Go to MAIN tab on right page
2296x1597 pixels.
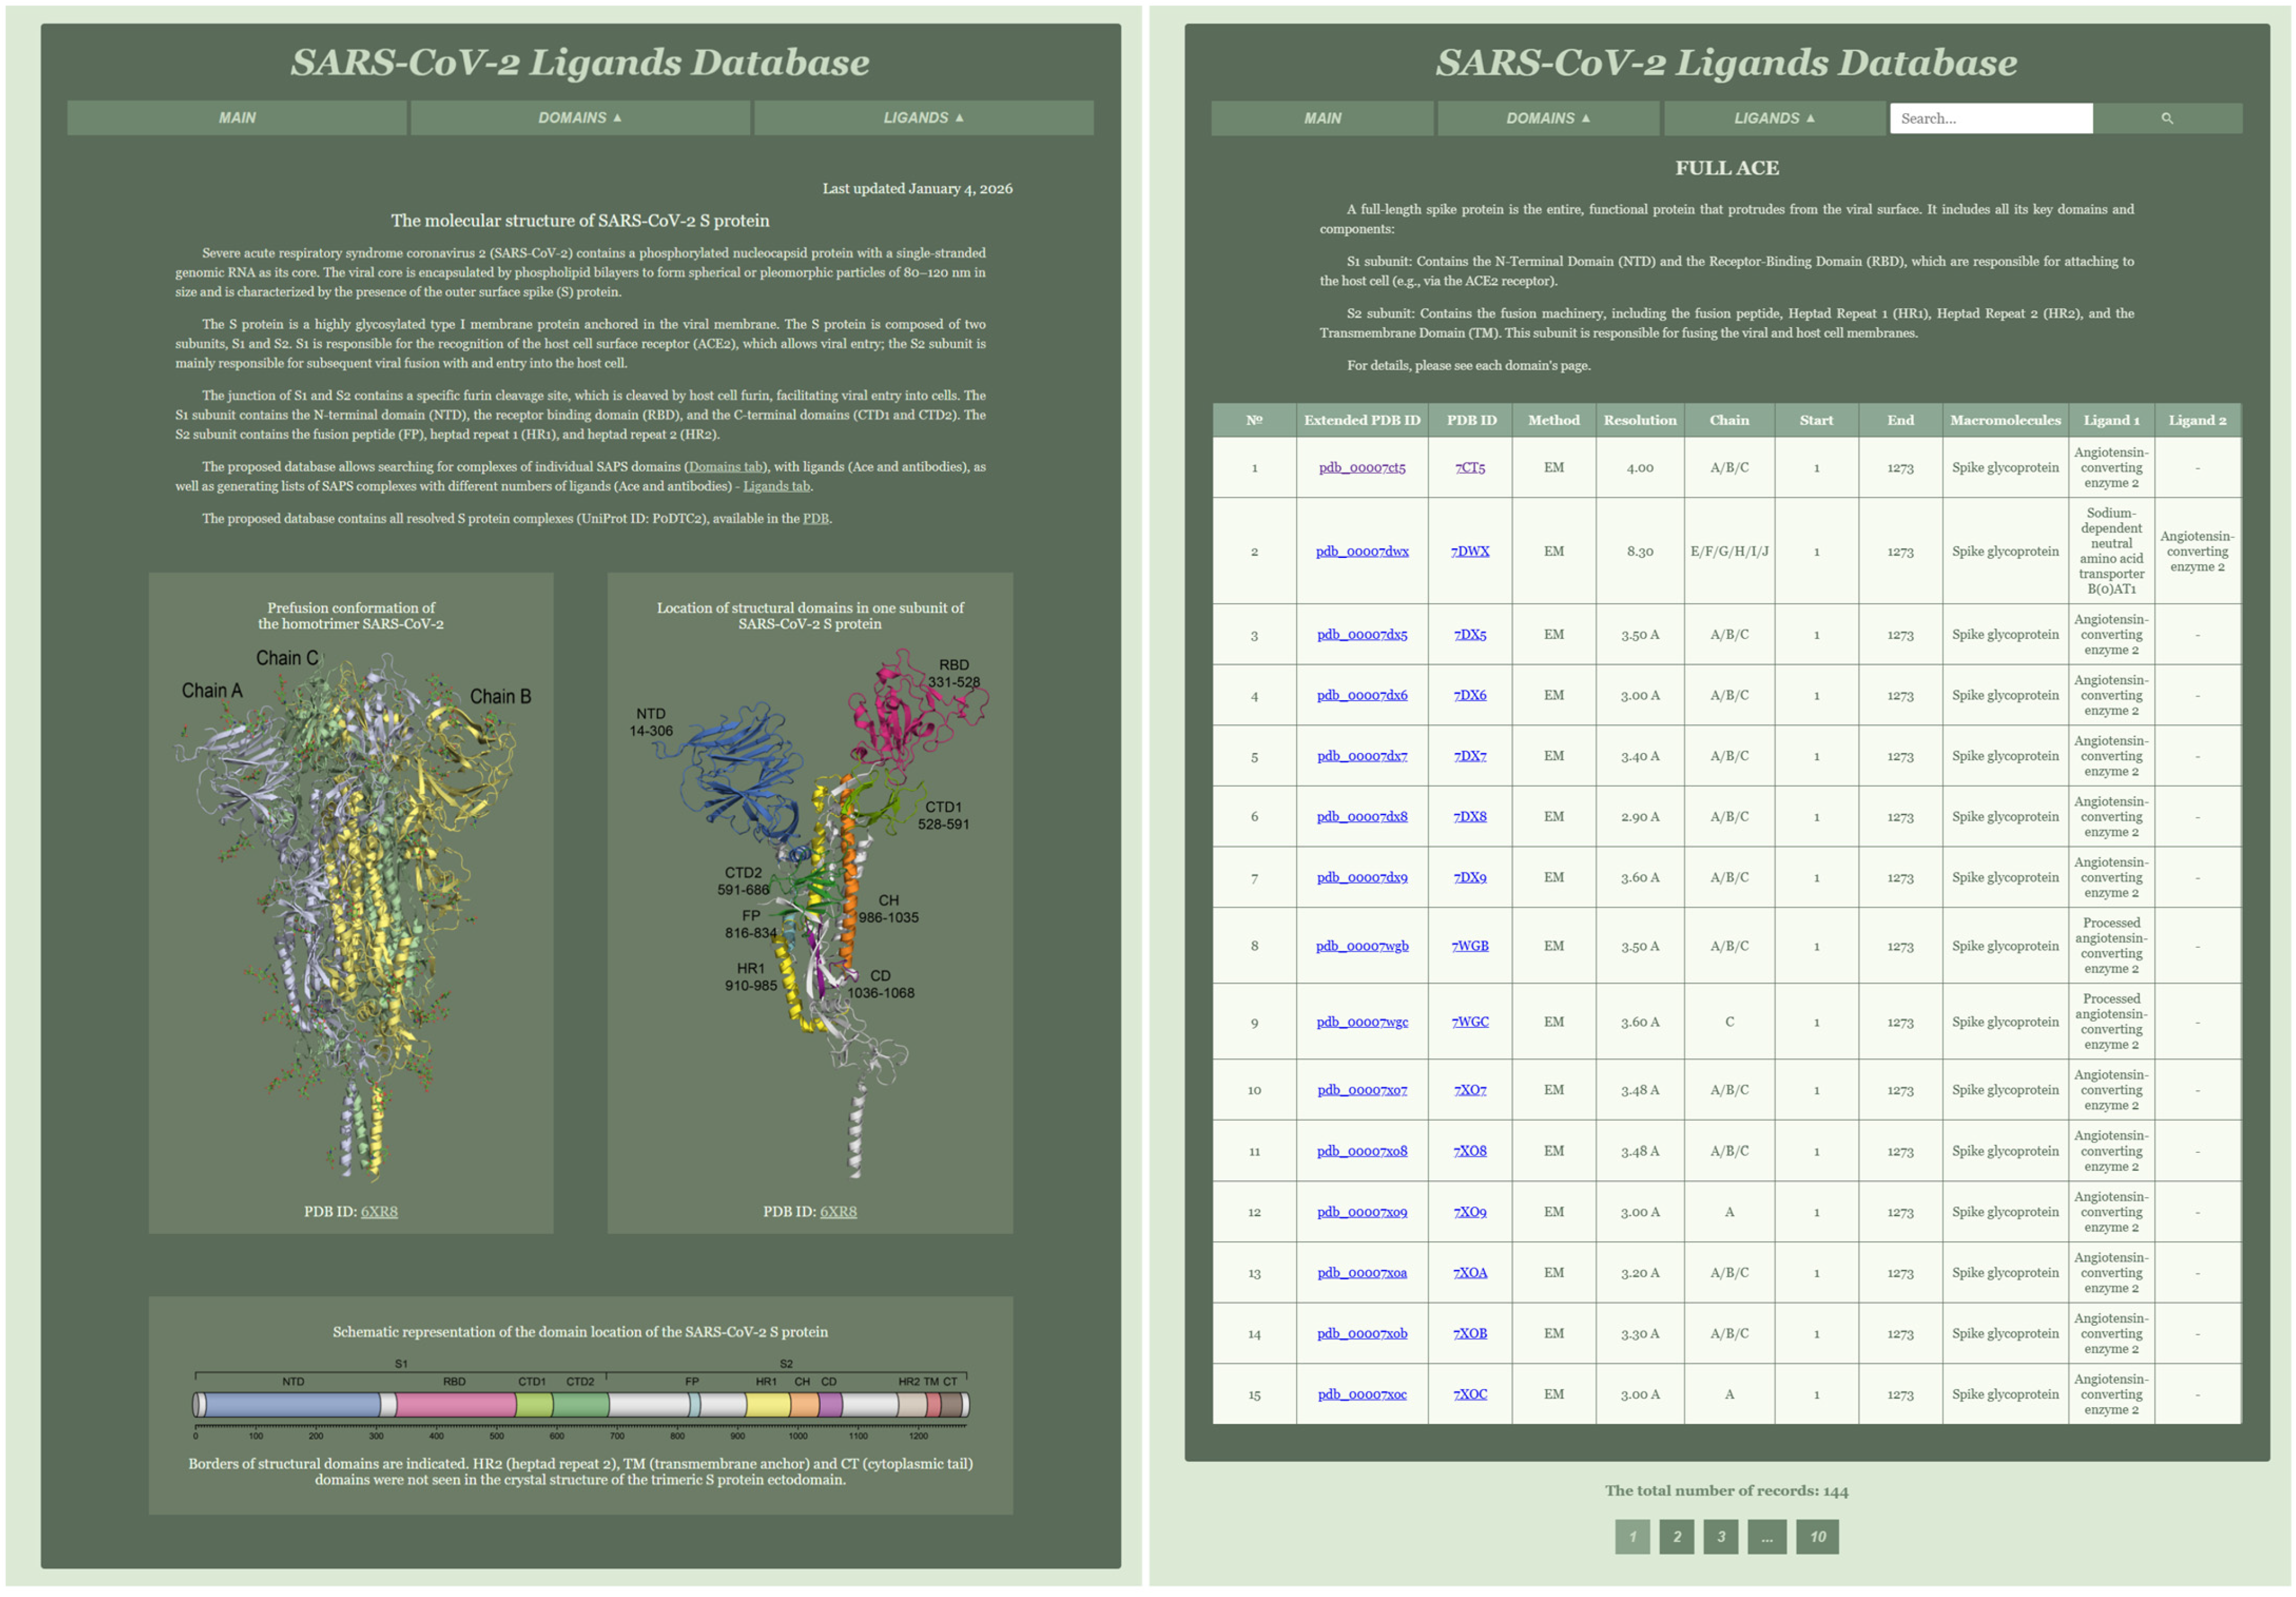(x=1322, y=118)
